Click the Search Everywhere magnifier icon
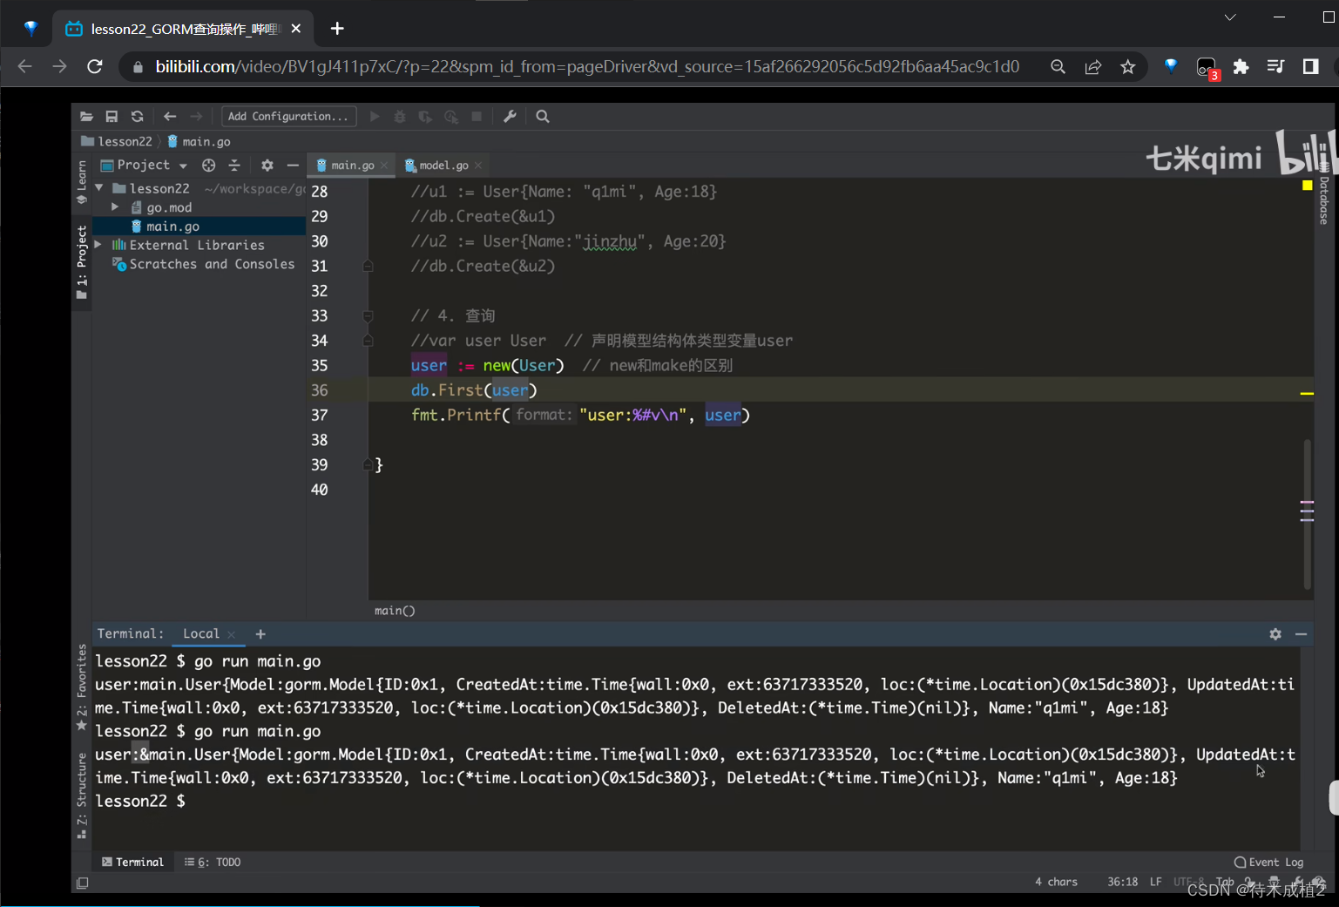The height and width of the screenshot is (907, 1339). click(x=543, y=117)
